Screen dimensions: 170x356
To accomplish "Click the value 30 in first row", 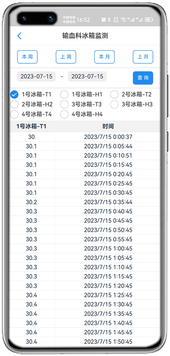I will point(31,137).
